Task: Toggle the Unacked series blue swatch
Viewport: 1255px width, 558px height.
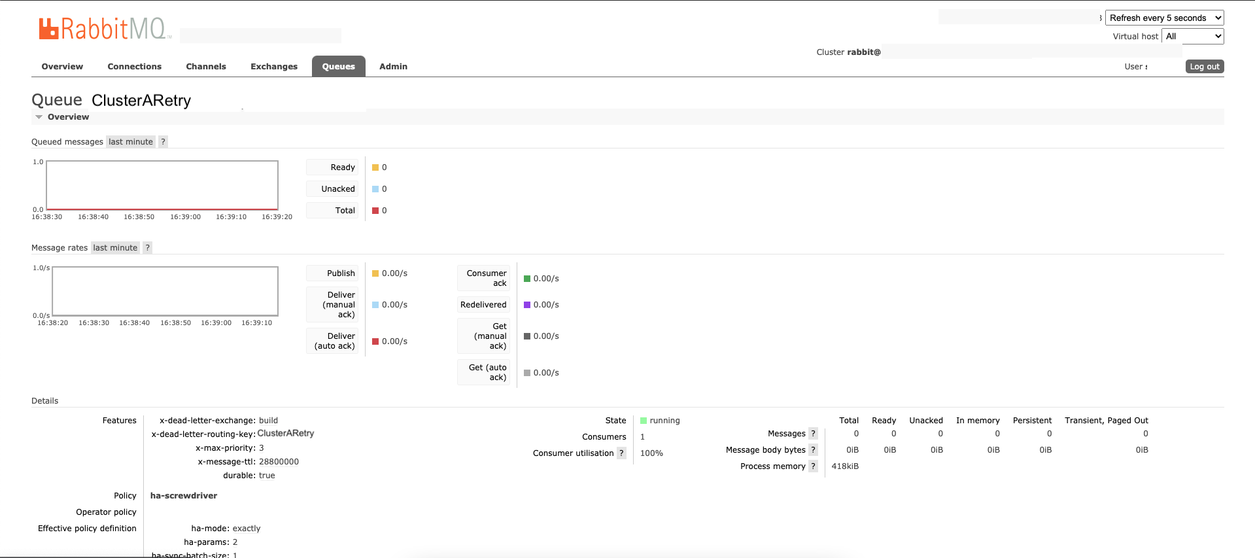Action: 375,189
